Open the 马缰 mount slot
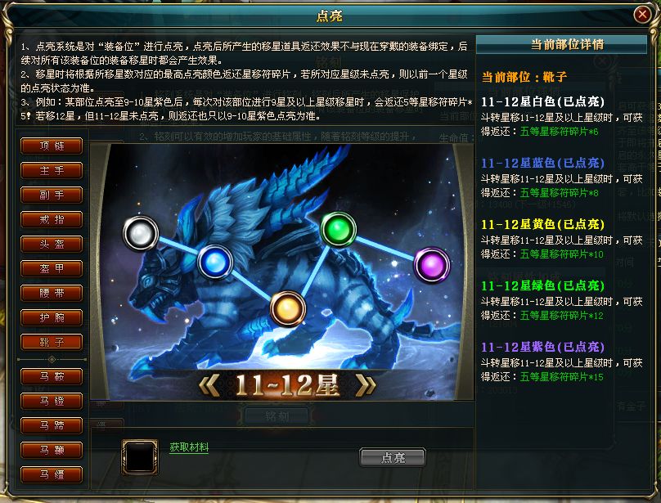This screenshot has height=503, width=661. [52, 474]
